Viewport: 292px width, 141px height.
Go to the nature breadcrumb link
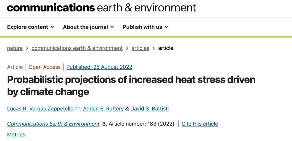[15, 48]
